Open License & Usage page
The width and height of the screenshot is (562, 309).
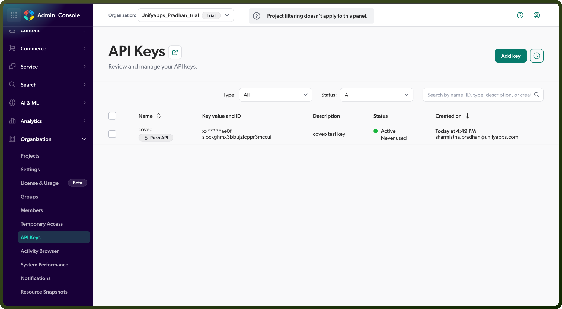40,183
